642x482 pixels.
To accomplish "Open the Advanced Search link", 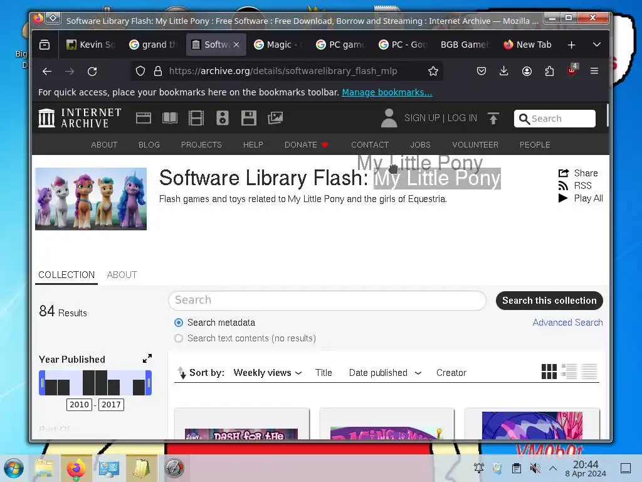I will coord(567,323).
